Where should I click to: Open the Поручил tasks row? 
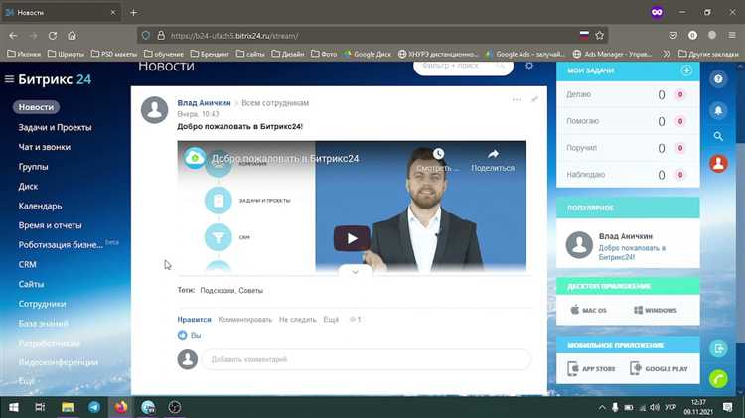tap(628, 148)
